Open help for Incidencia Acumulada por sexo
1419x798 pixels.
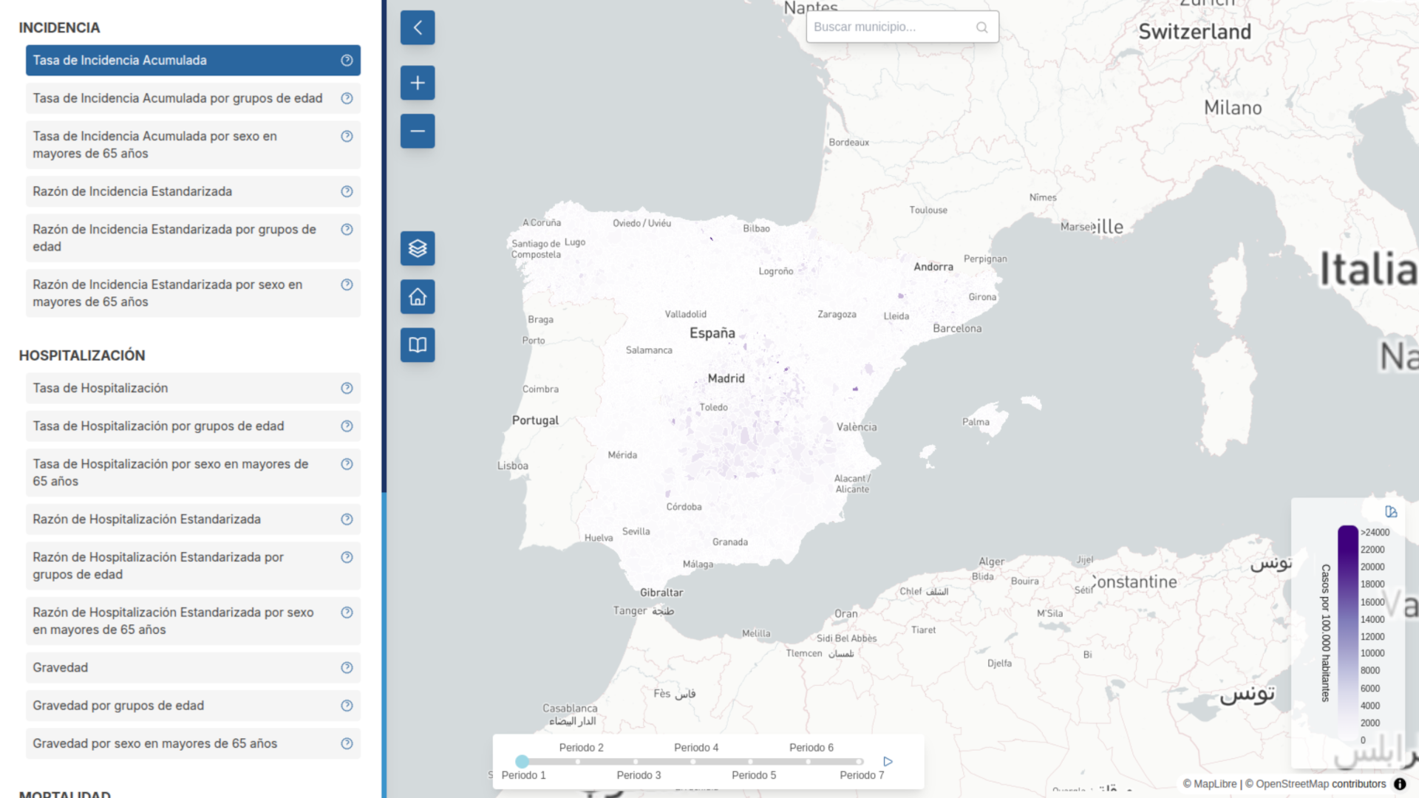347,136
